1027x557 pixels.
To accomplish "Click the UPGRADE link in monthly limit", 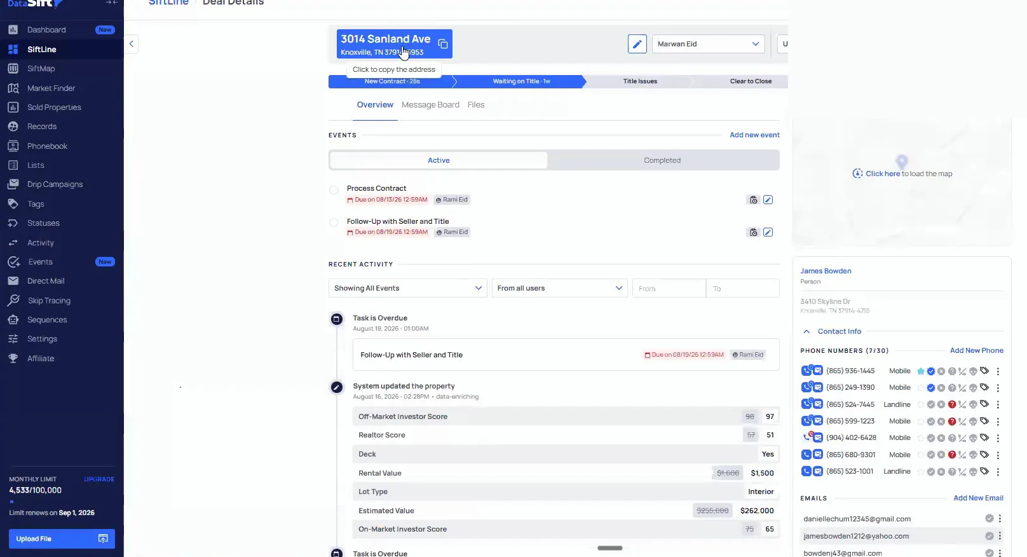I will [99, 479].
